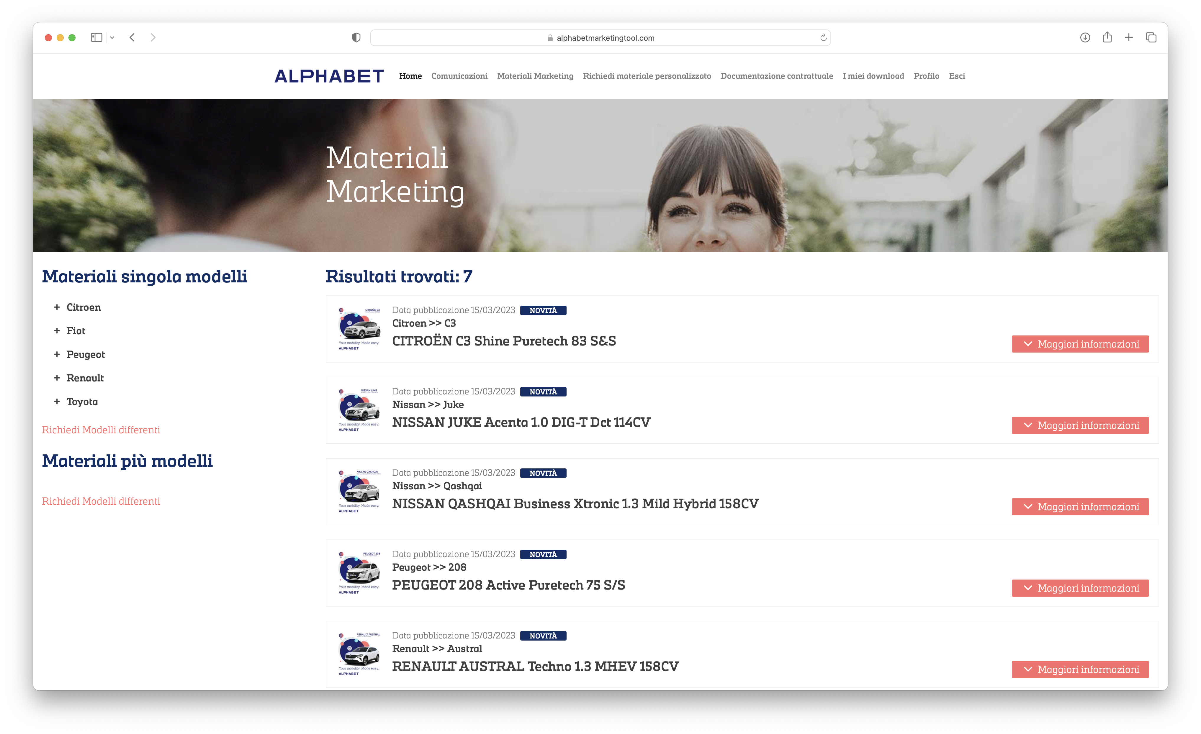Click Richiedi Modelli differenti link
Screen dimensions: 1201x734
[x=101, y=429]
